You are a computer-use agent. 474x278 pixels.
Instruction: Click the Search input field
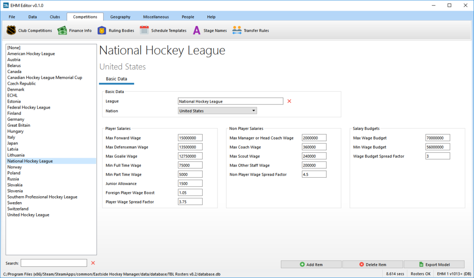coord(54,263)
